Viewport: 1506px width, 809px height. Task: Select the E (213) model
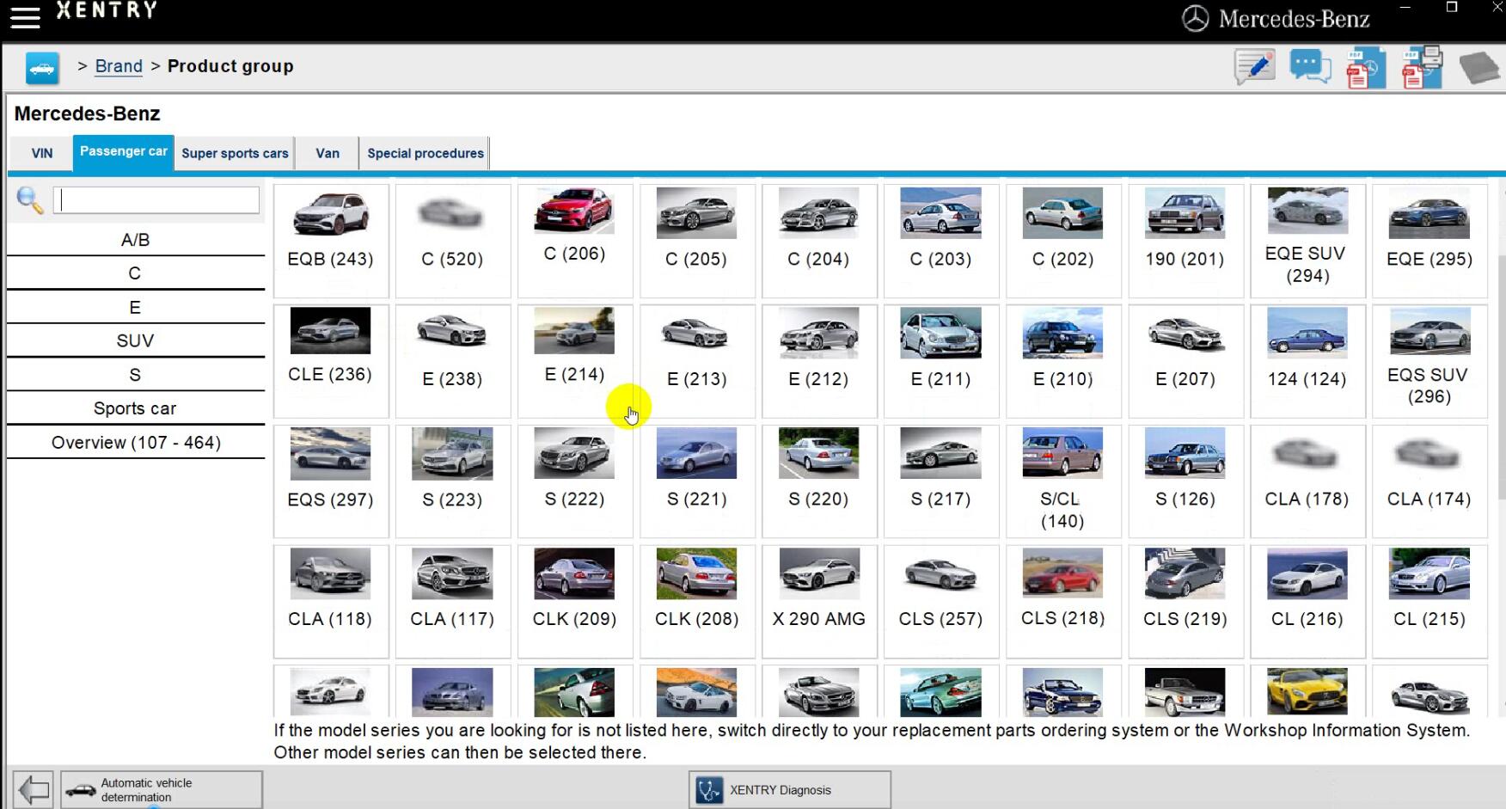(697, 361)
